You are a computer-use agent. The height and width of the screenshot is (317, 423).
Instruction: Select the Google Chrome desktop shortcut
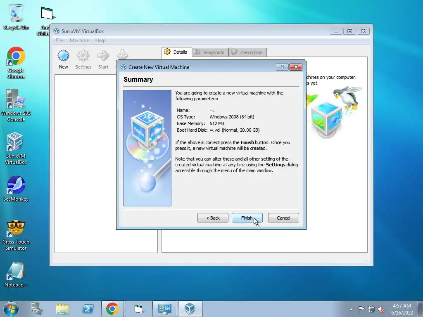[x=16, y=63]
